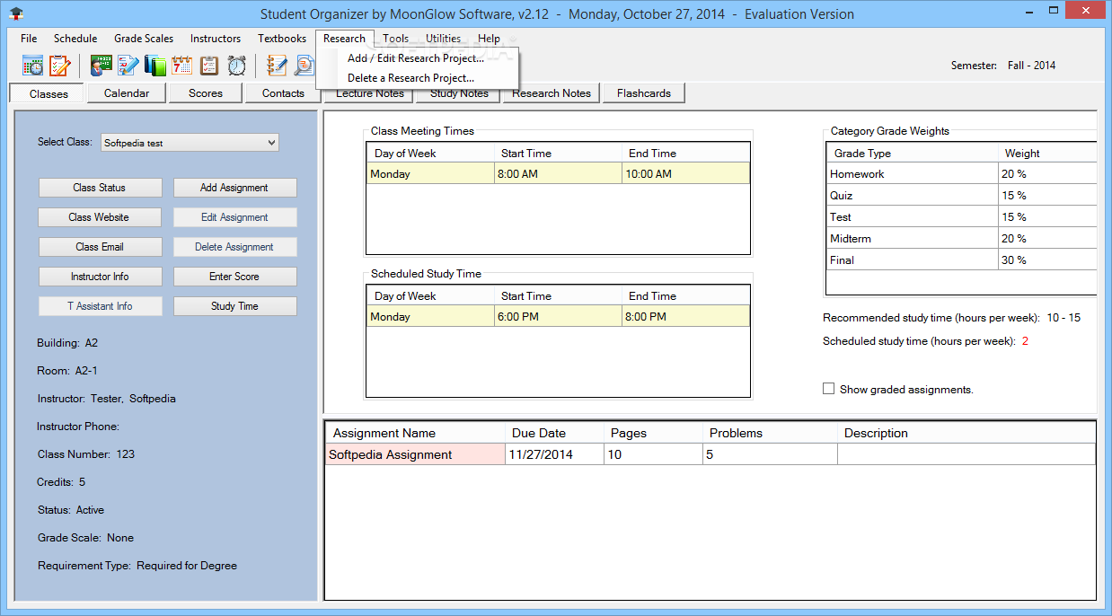Open the Select Class dropdown
Screen dimensions: 1112x616
[x=189, y=143]
